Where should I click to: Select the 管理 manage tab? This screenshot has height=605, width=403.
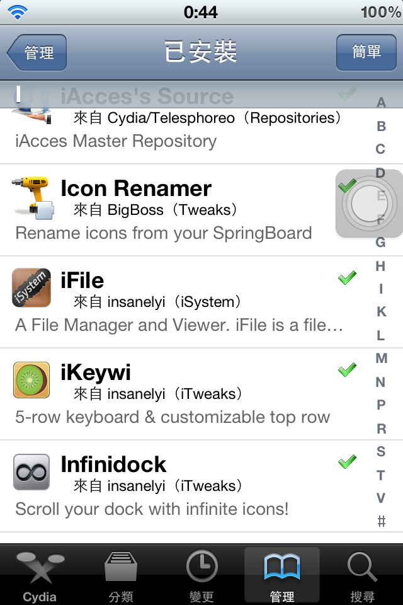281,576
